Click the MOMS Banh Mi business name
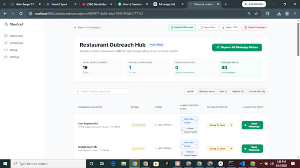Viewport: 300px width, 168px height. (x=87, y=147)
